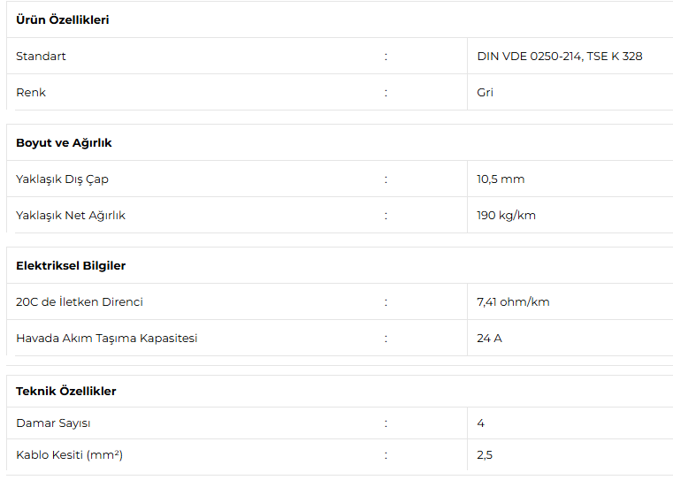Click the DIN VDE 0250-214, TSE K 328 value

(559, 57)
